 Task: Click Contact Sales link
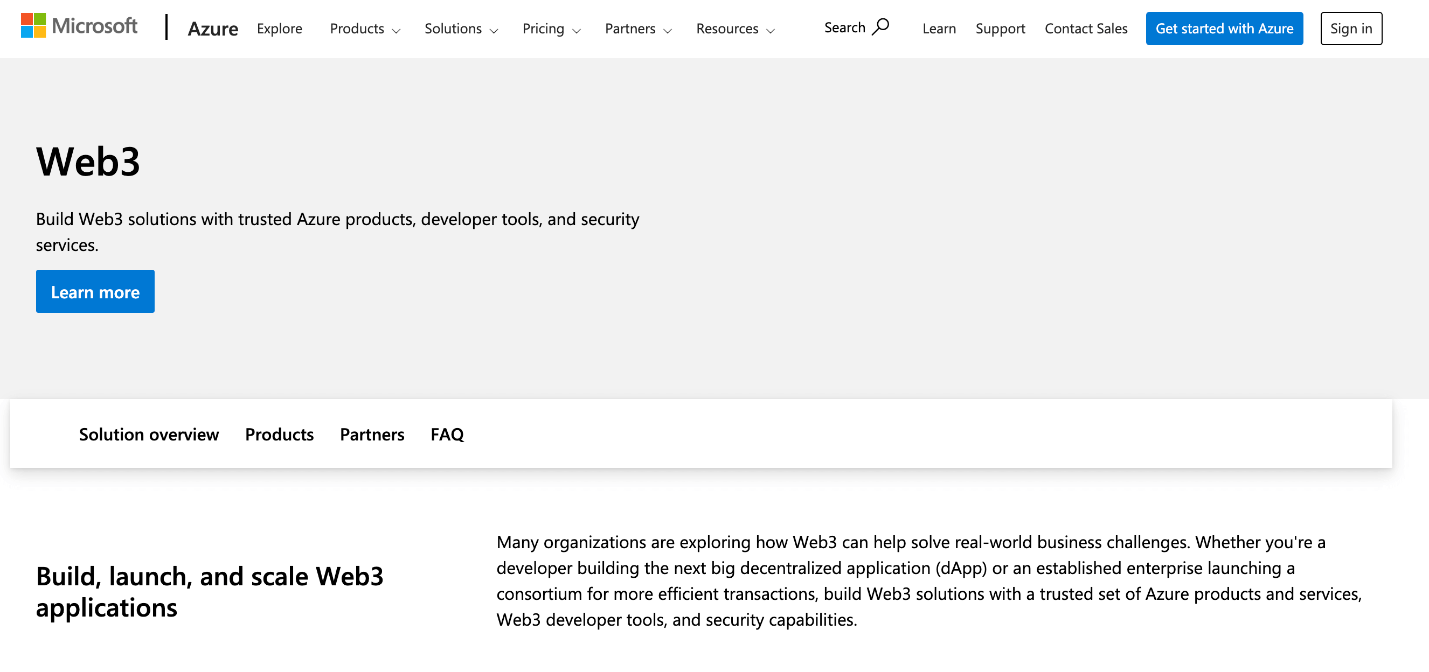[x=1086, y=29]
